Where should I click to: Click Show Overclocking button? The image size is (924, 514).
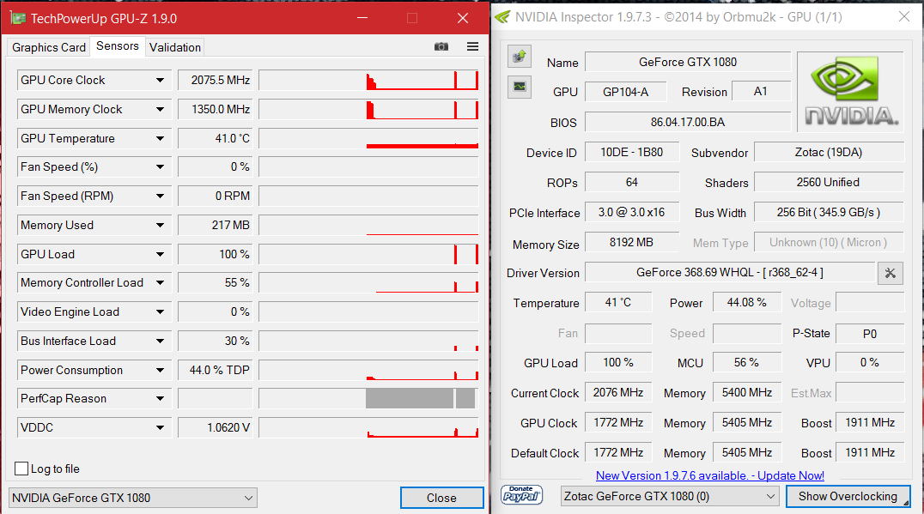click(x=848, y=496)
